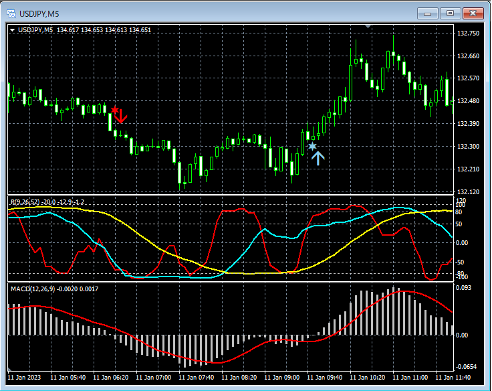Click the 11 Jan 07:40 time label
The width and height of the screenshot is (492, 391).
tap(196, 377)
